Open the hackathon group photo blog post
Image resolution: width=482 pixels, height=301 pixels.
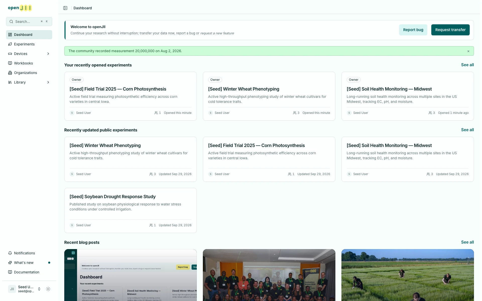click(x=269, y=275)
